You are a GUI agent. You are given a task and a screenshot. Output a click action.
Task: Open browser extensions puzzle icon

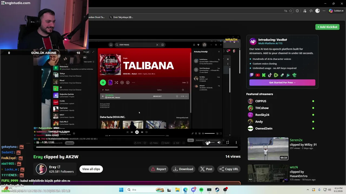click(x=297, y=11)
